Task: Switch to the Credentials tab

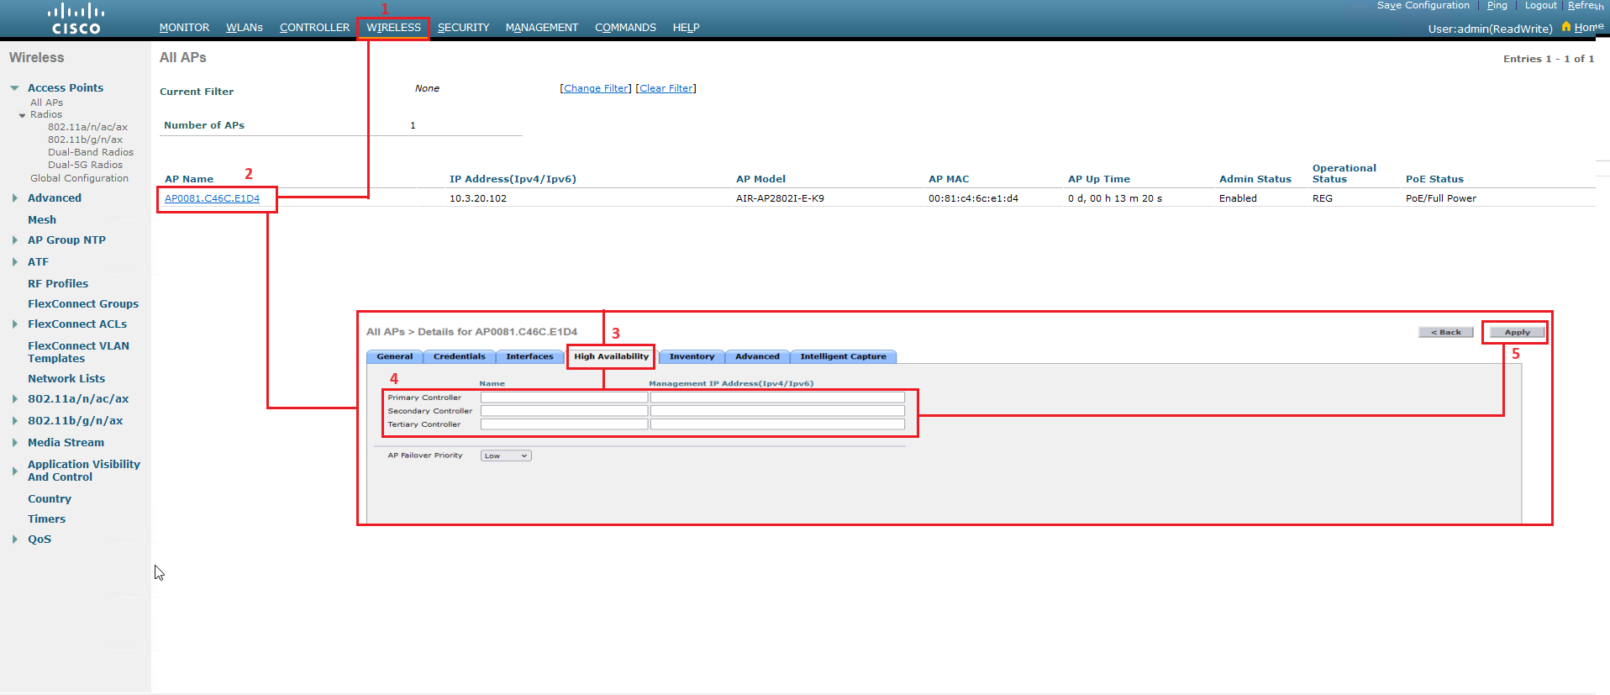Action: (x=459, y=356)
